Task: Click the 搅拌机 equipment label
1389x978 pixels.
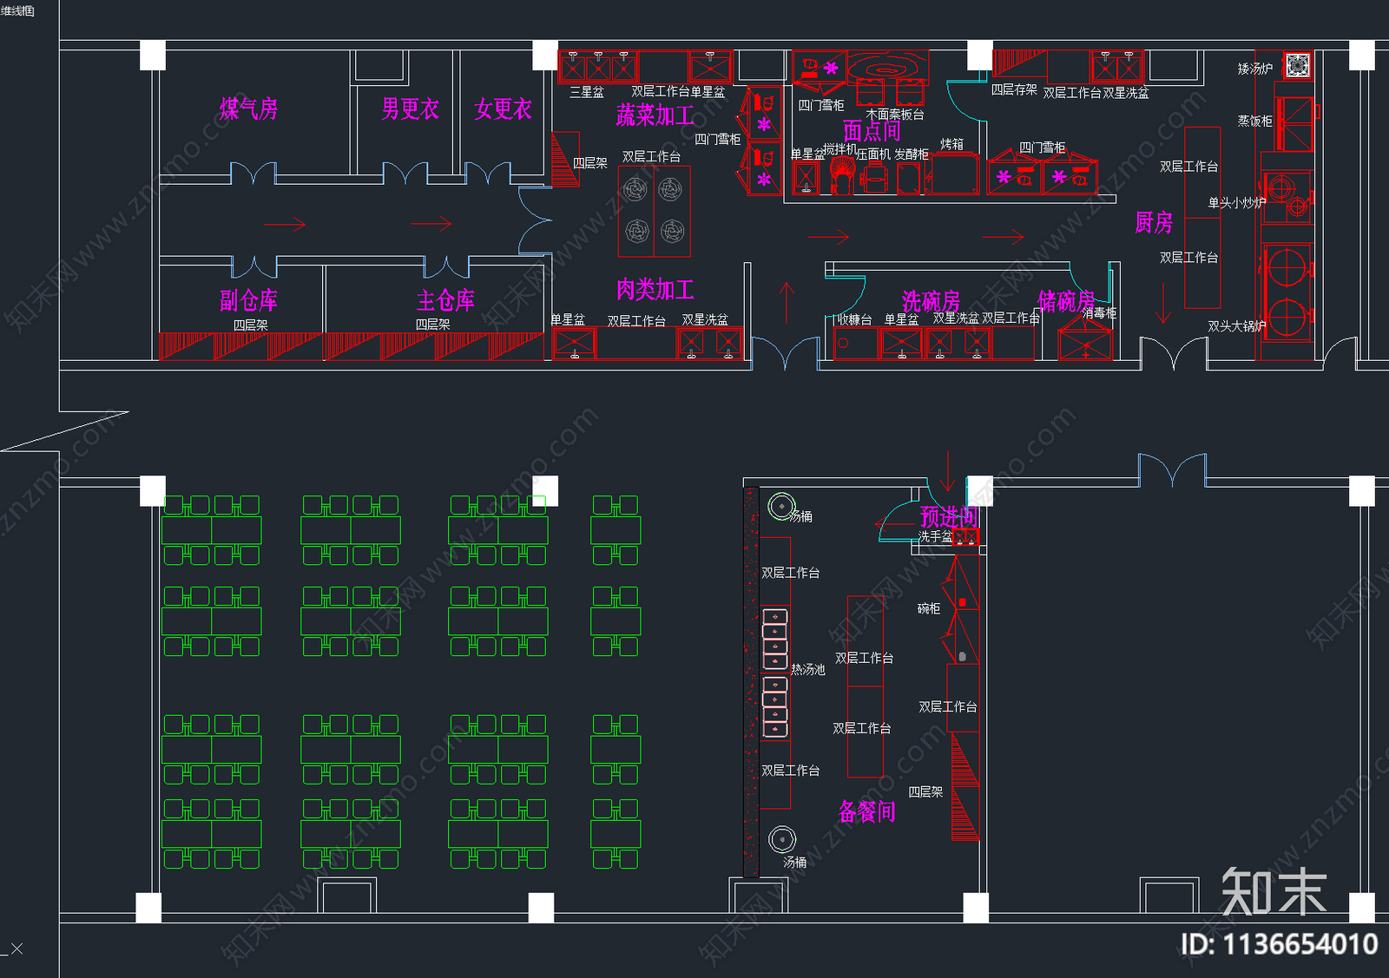Action: 839,149
